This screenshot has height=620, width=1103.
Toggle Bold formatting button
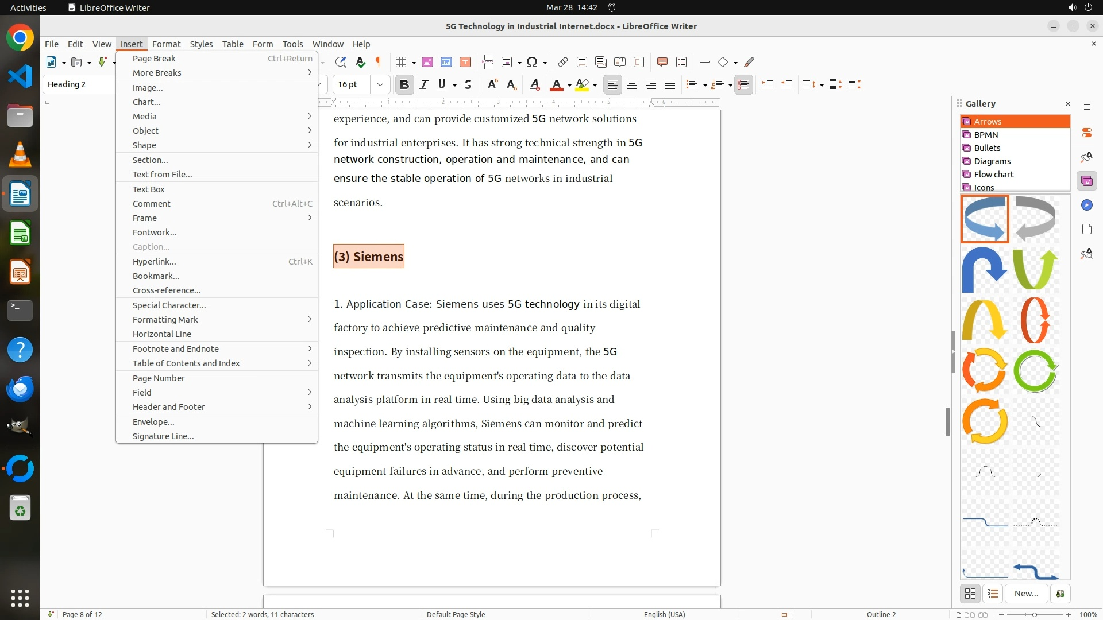tap(404, 85)
